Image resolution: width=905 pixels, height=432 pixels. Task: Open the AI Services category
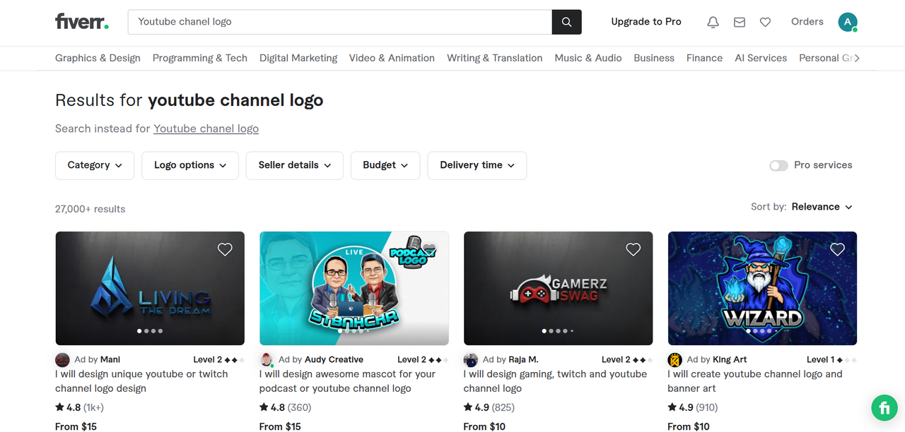pyautogui.click(x=761, y=58)
